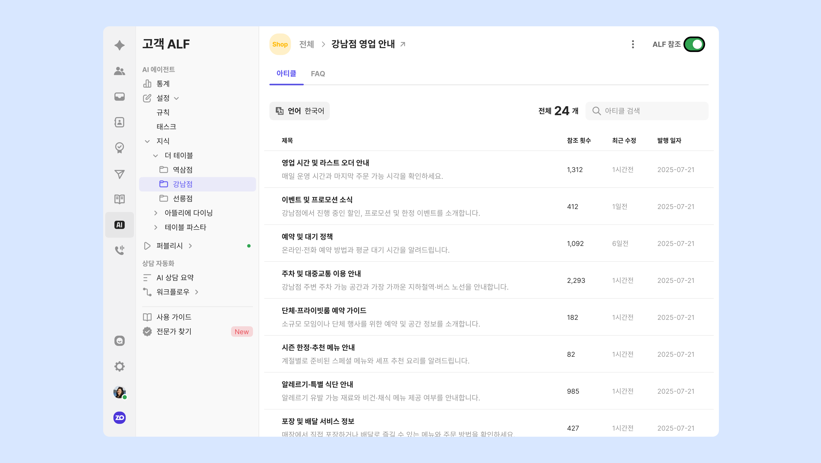Open the open-book documents icon
Screen dimensions: 821x463
pyautogui.click(x=119, y=199)
